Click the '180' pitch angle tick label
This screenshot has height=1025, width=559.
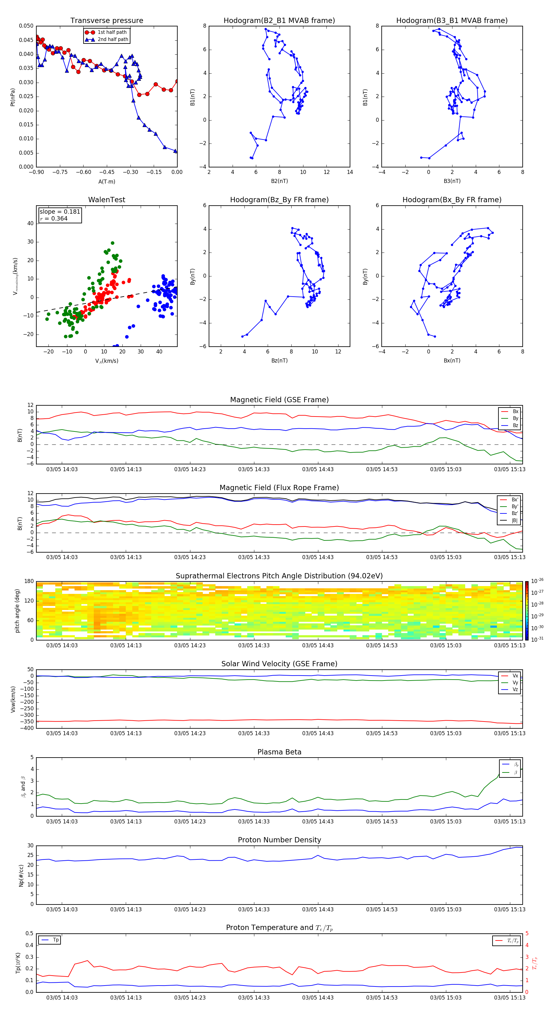(29, 581)
